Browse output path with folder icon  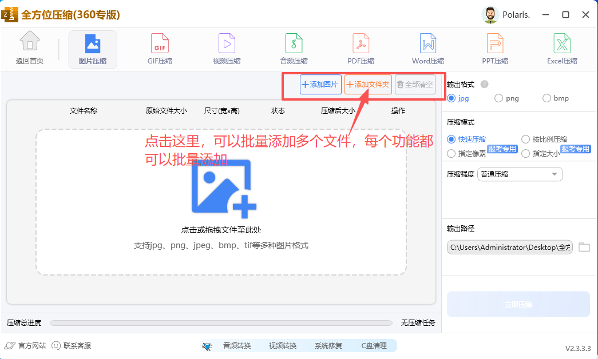(x=584, y=248)
